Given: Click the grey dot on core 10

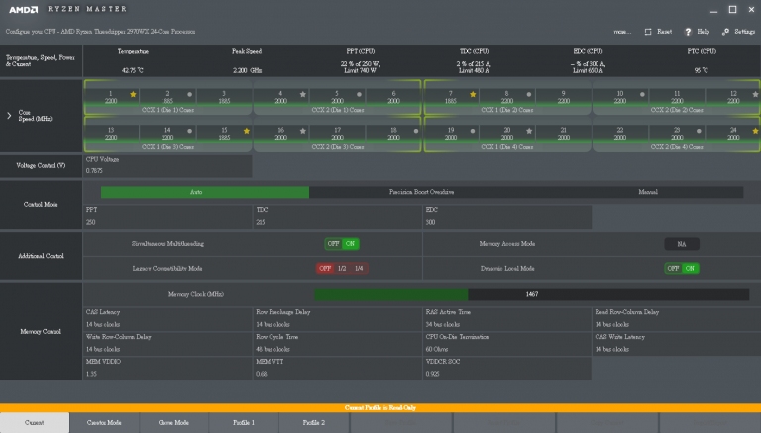Looking at the screenshot, I should pos(642,95).
